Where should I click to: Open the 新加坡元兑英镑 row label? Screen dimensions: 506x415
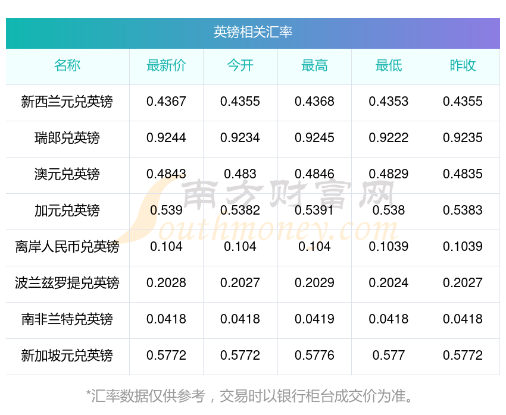67,356
